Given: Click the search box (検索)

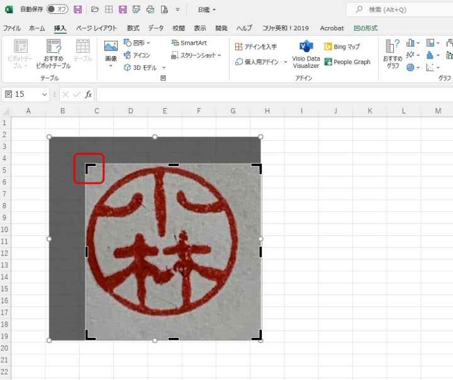Looking at the screenshot, I should pyautogui.click(x=400, y=9).
